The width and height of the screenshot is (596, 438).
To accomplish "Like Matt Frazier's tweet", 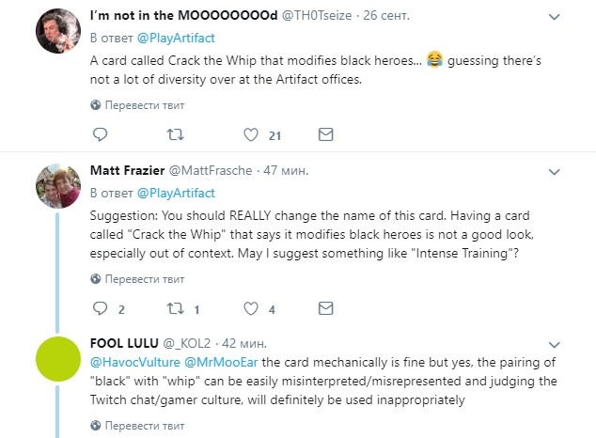I will tap(250, 309).
